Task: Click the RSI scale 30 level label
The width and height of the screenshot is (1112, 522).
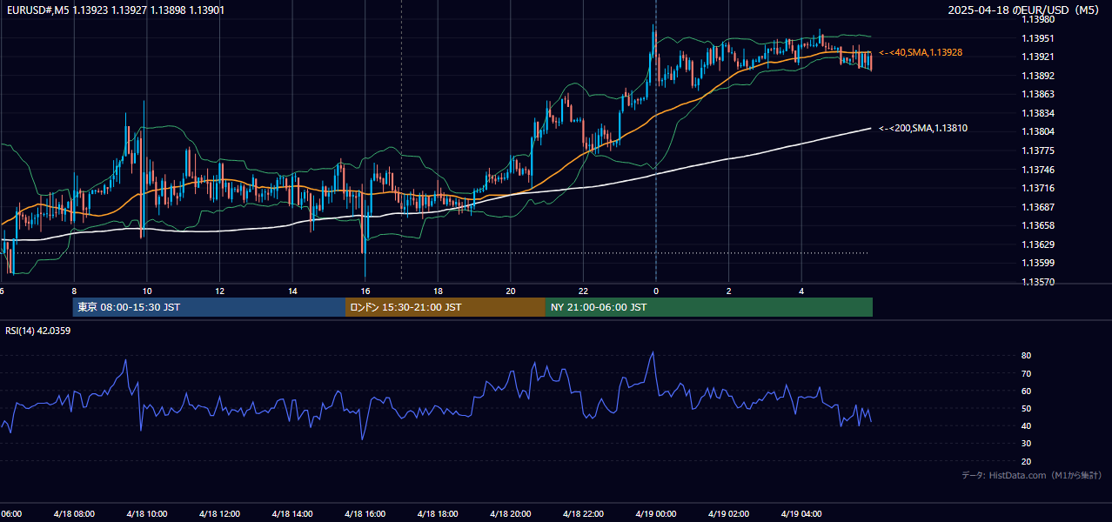Action: (x=1026, y=444)
